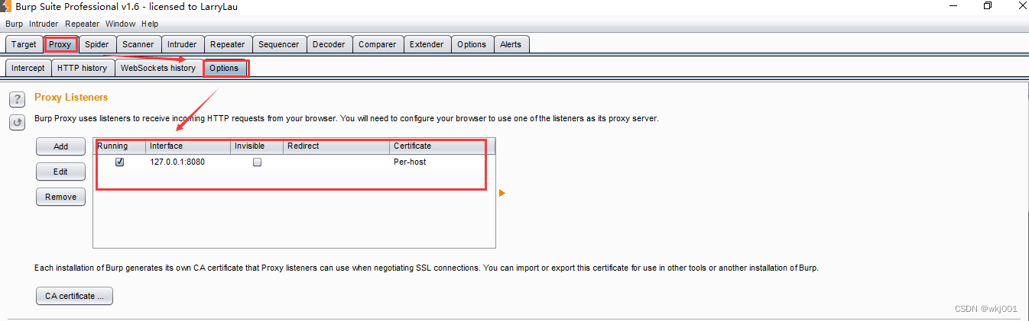Switch to the Target tab

coord(24,44)
